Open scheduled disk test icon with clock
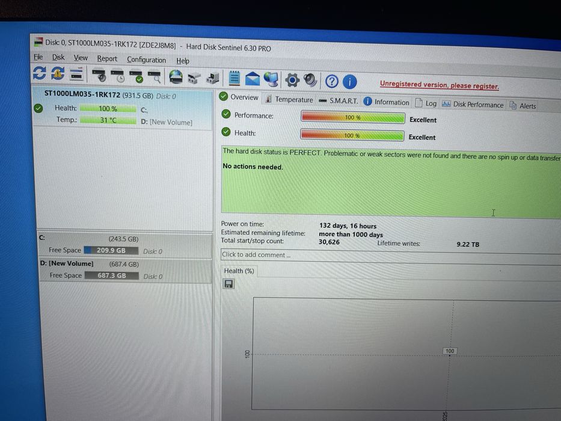Image resolution: width=561 pixels, height=421 pixels. [x=118, y=76]
